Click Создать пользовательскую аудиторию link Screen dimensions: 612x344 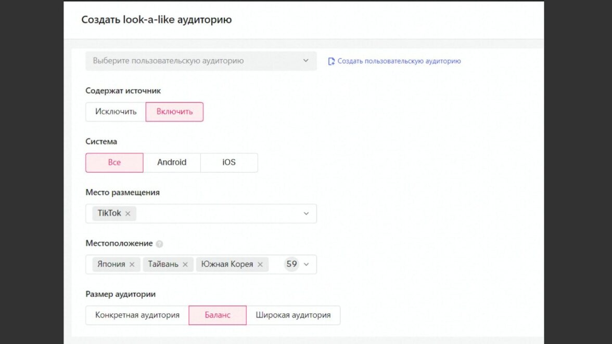[x=399, y=61]
